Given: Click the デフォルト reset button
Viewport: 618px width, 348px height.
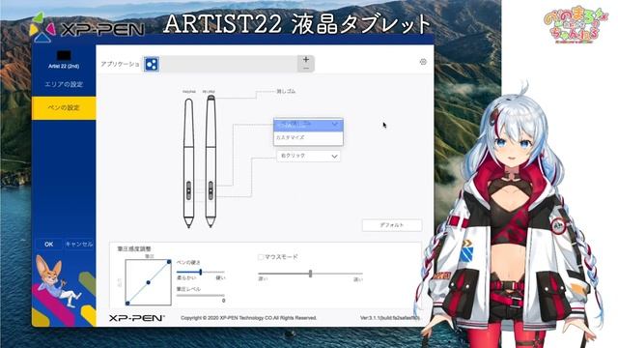Looking at the screenshot, I should point(392,225).
